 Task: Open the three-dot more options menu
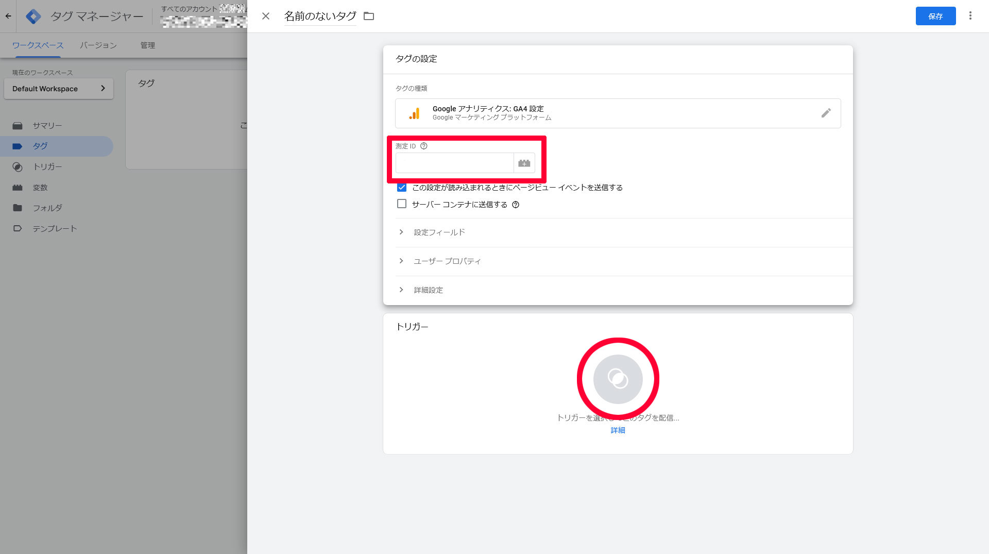coord(970,16)
